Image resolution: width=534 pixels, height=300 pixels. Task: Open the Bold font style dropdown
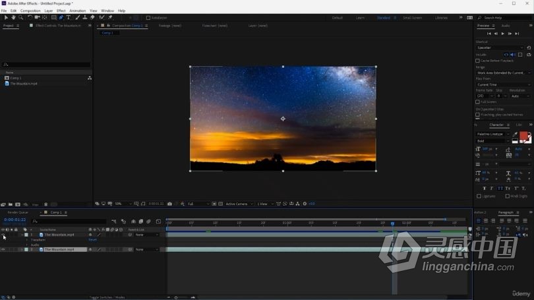[x=492, y=141]
